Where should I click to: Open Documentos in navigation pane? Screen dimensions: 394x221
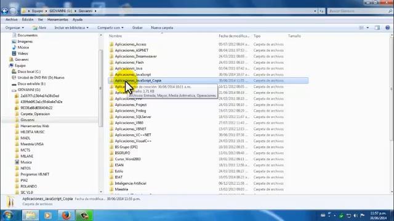pyautogui.click(x=27, y=36)
